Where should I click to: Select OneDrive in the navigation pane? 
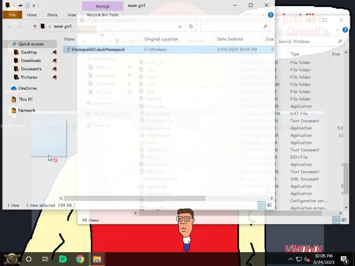coord(27,88)
